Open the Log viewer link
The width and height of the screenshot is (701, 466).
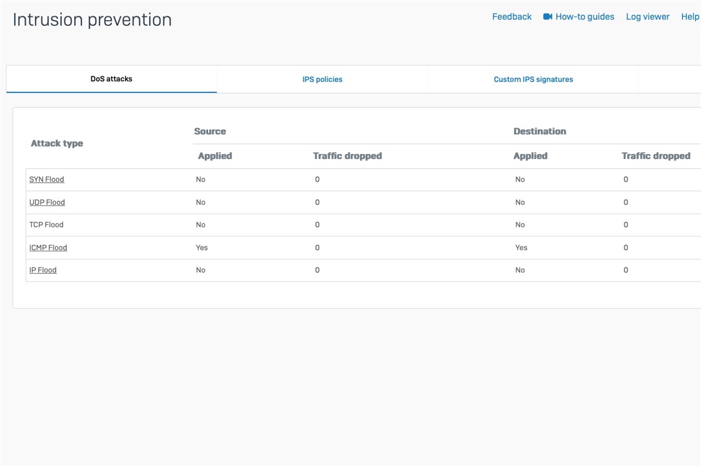click(x=647, y=16)
